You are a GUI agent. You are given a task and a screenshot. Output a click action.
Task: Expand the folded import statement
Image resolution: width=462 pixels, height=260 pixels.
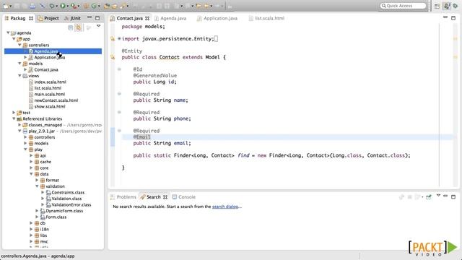point(119,38)
